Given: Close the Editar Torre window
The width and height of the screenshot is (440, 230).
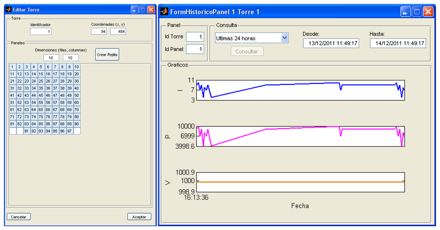Looking at the screenshot, I should [x=150, y=9].
